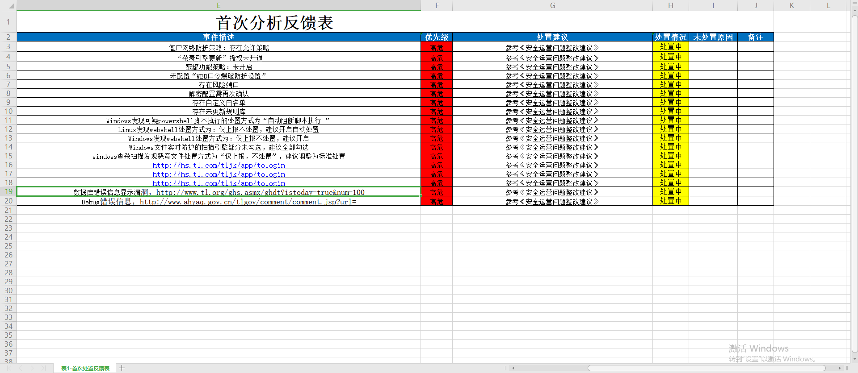Select the red 高危 cell in row 3

[x=436, y=47]
